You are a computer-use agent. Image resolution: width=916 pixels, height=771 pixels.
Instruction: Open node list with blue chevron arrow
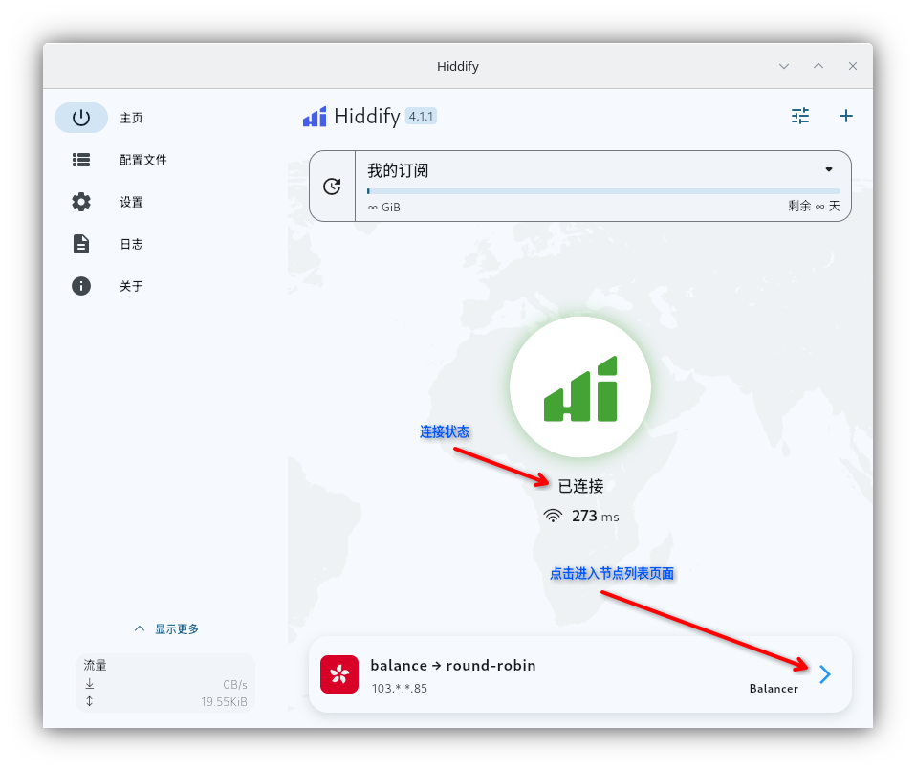(x=825, y=674)
